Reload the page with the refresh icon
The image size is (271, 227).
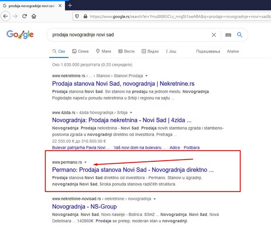(x=24, y=16)
